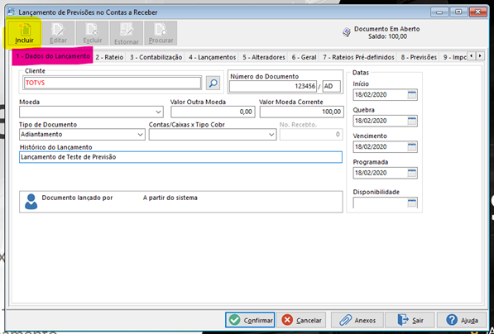Click the user icon beside Documento lançado por
494x334 pixels.
pyautogui.click(x=31, y=202)
